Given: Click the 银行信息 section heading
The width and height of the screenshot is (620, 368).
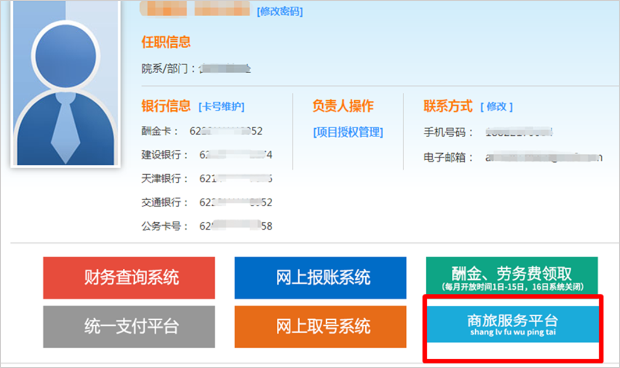Looking at the screenshot, I should pyautogui.click(x=166, y=106).
